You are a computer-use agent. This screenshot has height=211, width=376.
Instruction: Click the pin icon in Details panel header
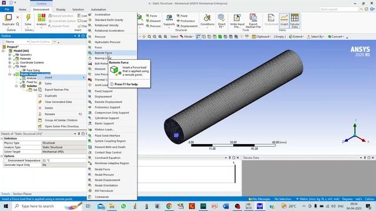pyautogui.click(x=79, y=134)
